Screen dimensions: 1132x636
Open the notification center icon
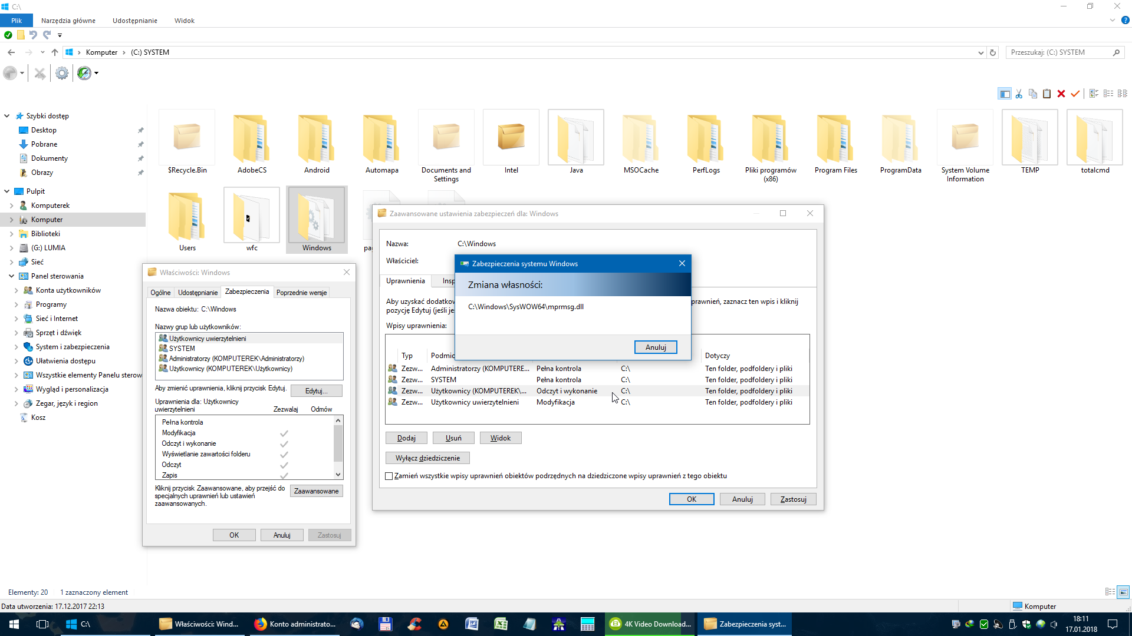pyautogui.click(x=1113, y=624)
